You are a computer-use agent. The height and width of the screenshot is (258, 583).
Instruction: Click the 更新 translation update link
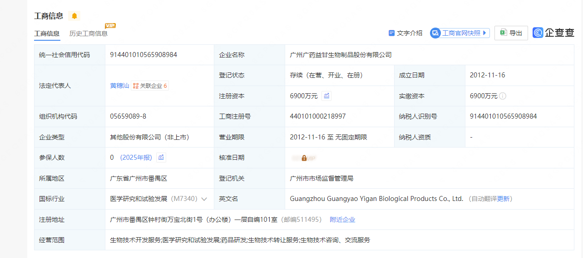pos(504,199)
